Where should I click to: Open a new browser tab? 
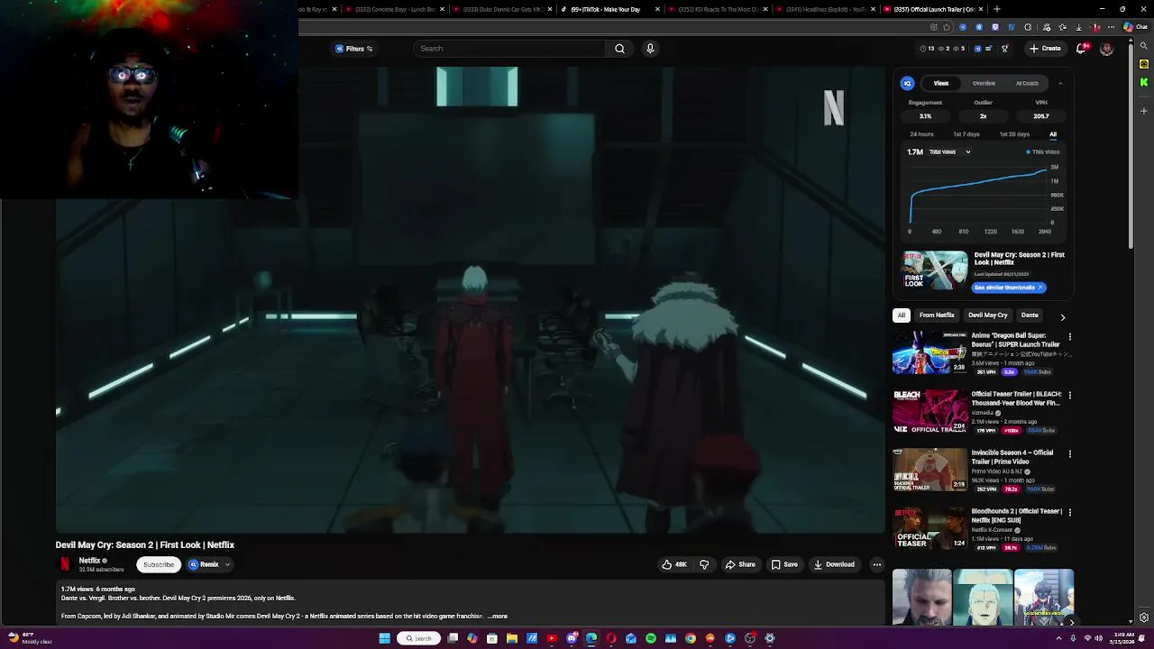point(997,9)
